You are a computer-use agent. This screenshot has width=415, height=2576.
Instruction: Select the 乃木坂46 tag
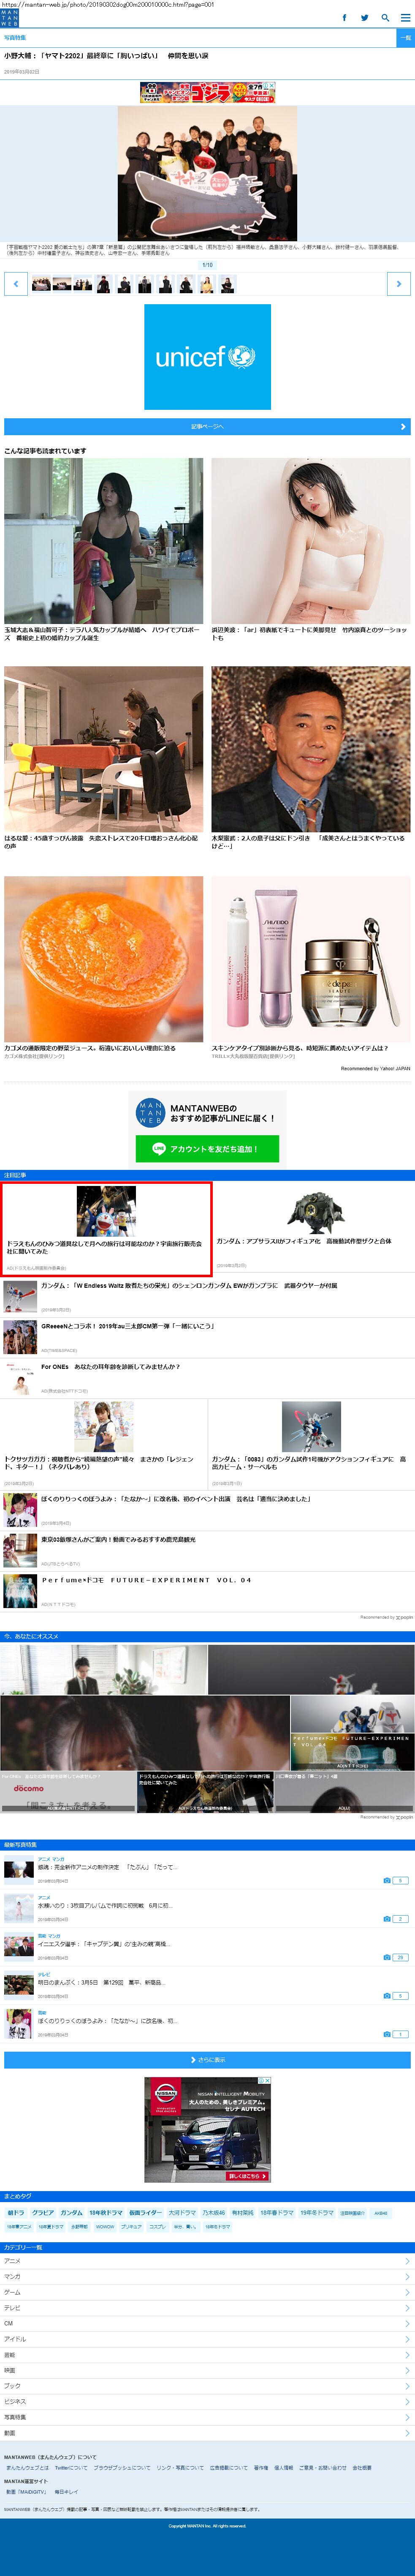[214, 2213]
